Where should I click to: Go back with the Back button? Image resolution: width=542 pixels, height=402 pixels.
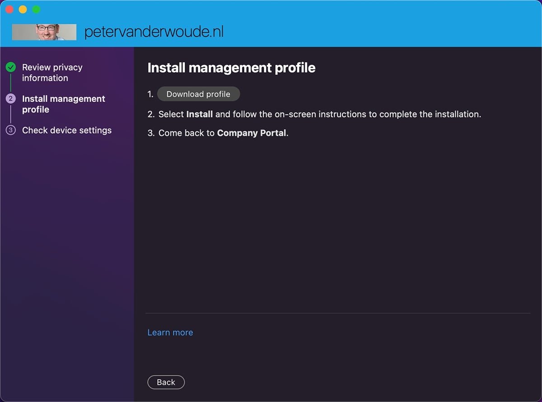[166, 382]
